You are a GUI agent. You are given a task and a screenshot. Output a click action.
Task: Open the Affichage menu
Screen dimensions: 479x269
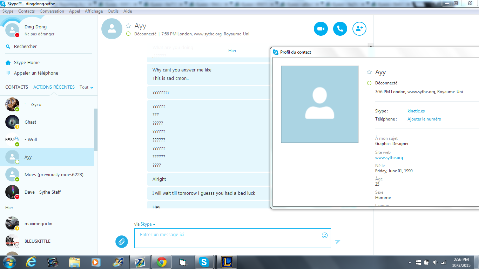pos(94,11)
